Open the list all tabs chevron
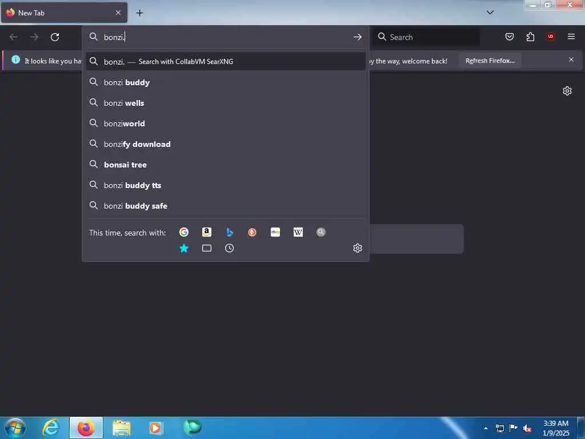Image resolution: width=585 pixels, height=439 pixels. pyautogui.click(x=490, y=13)
